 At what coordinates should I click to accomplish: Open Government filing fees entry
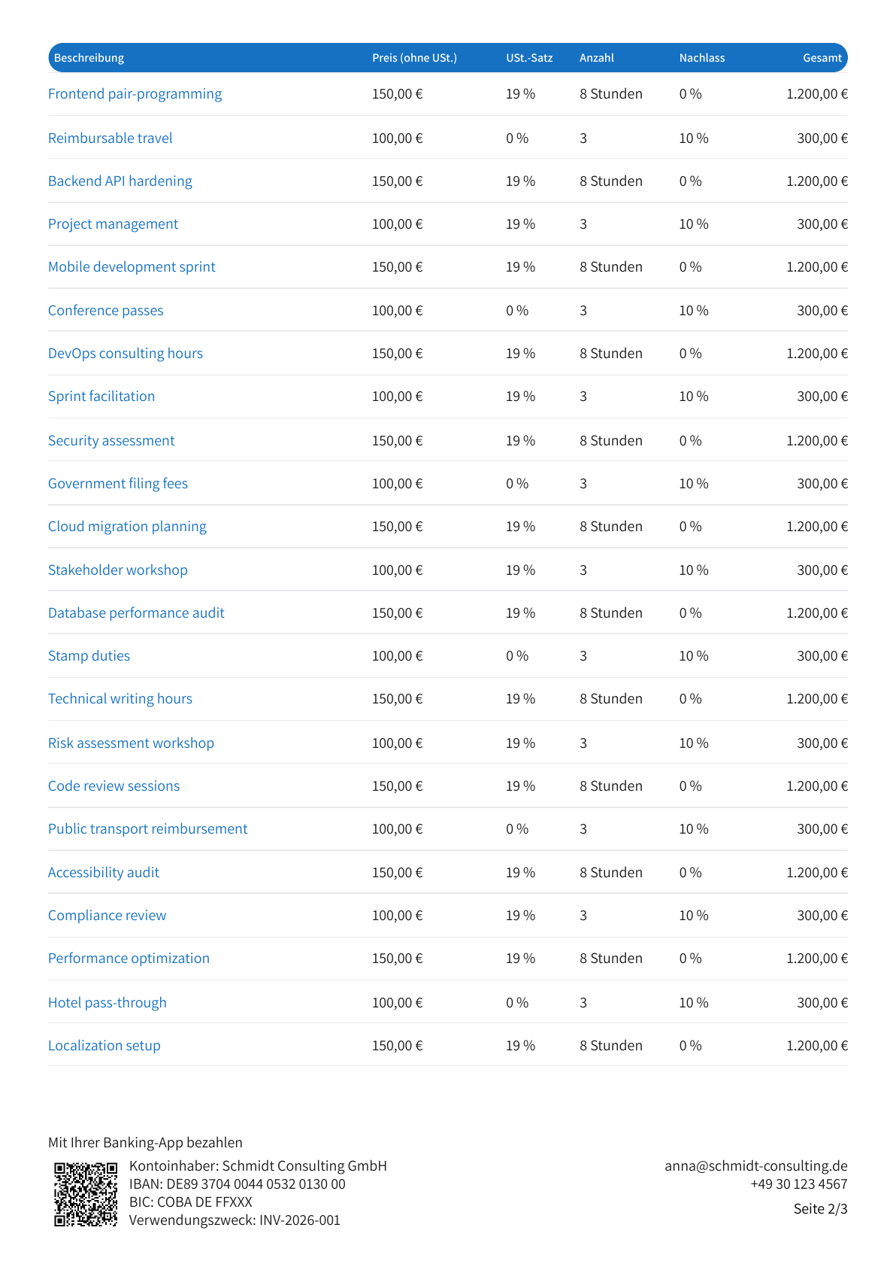(x=117, y=484)
